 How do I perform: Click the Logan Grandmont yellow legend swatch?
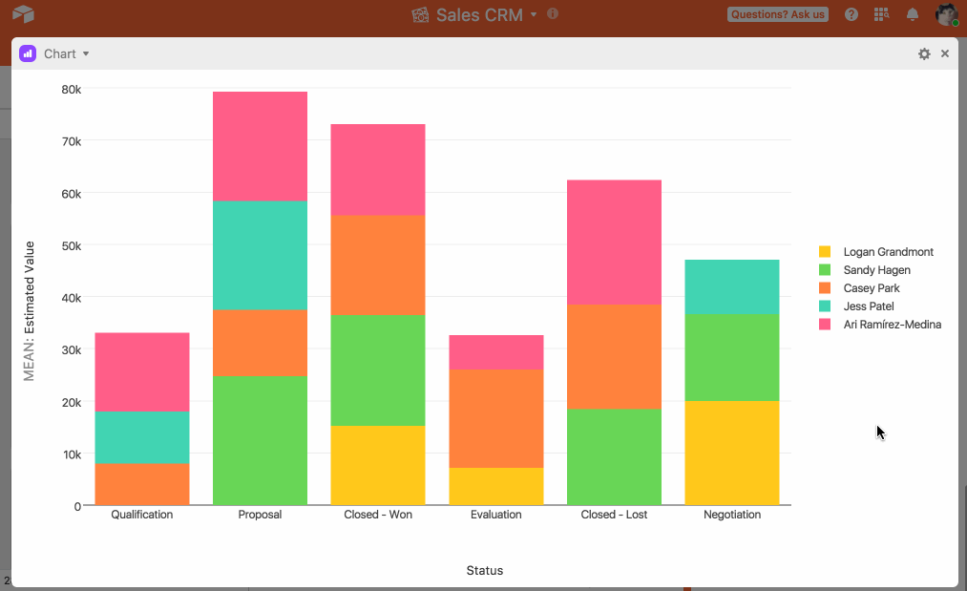point(825,252)
